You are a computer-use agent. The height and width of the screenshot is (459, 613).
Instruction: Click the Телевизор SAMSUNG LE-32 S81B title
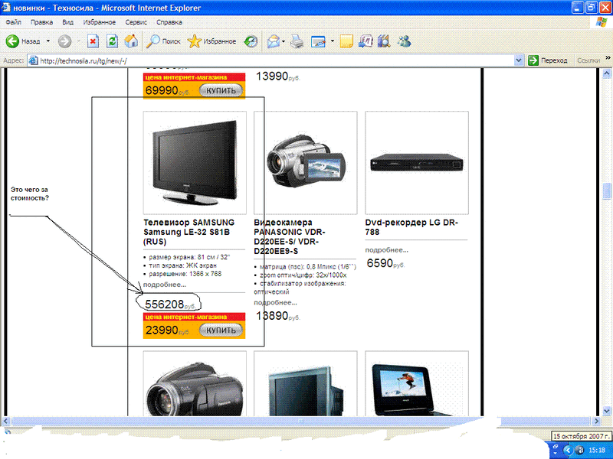(188, 232)
